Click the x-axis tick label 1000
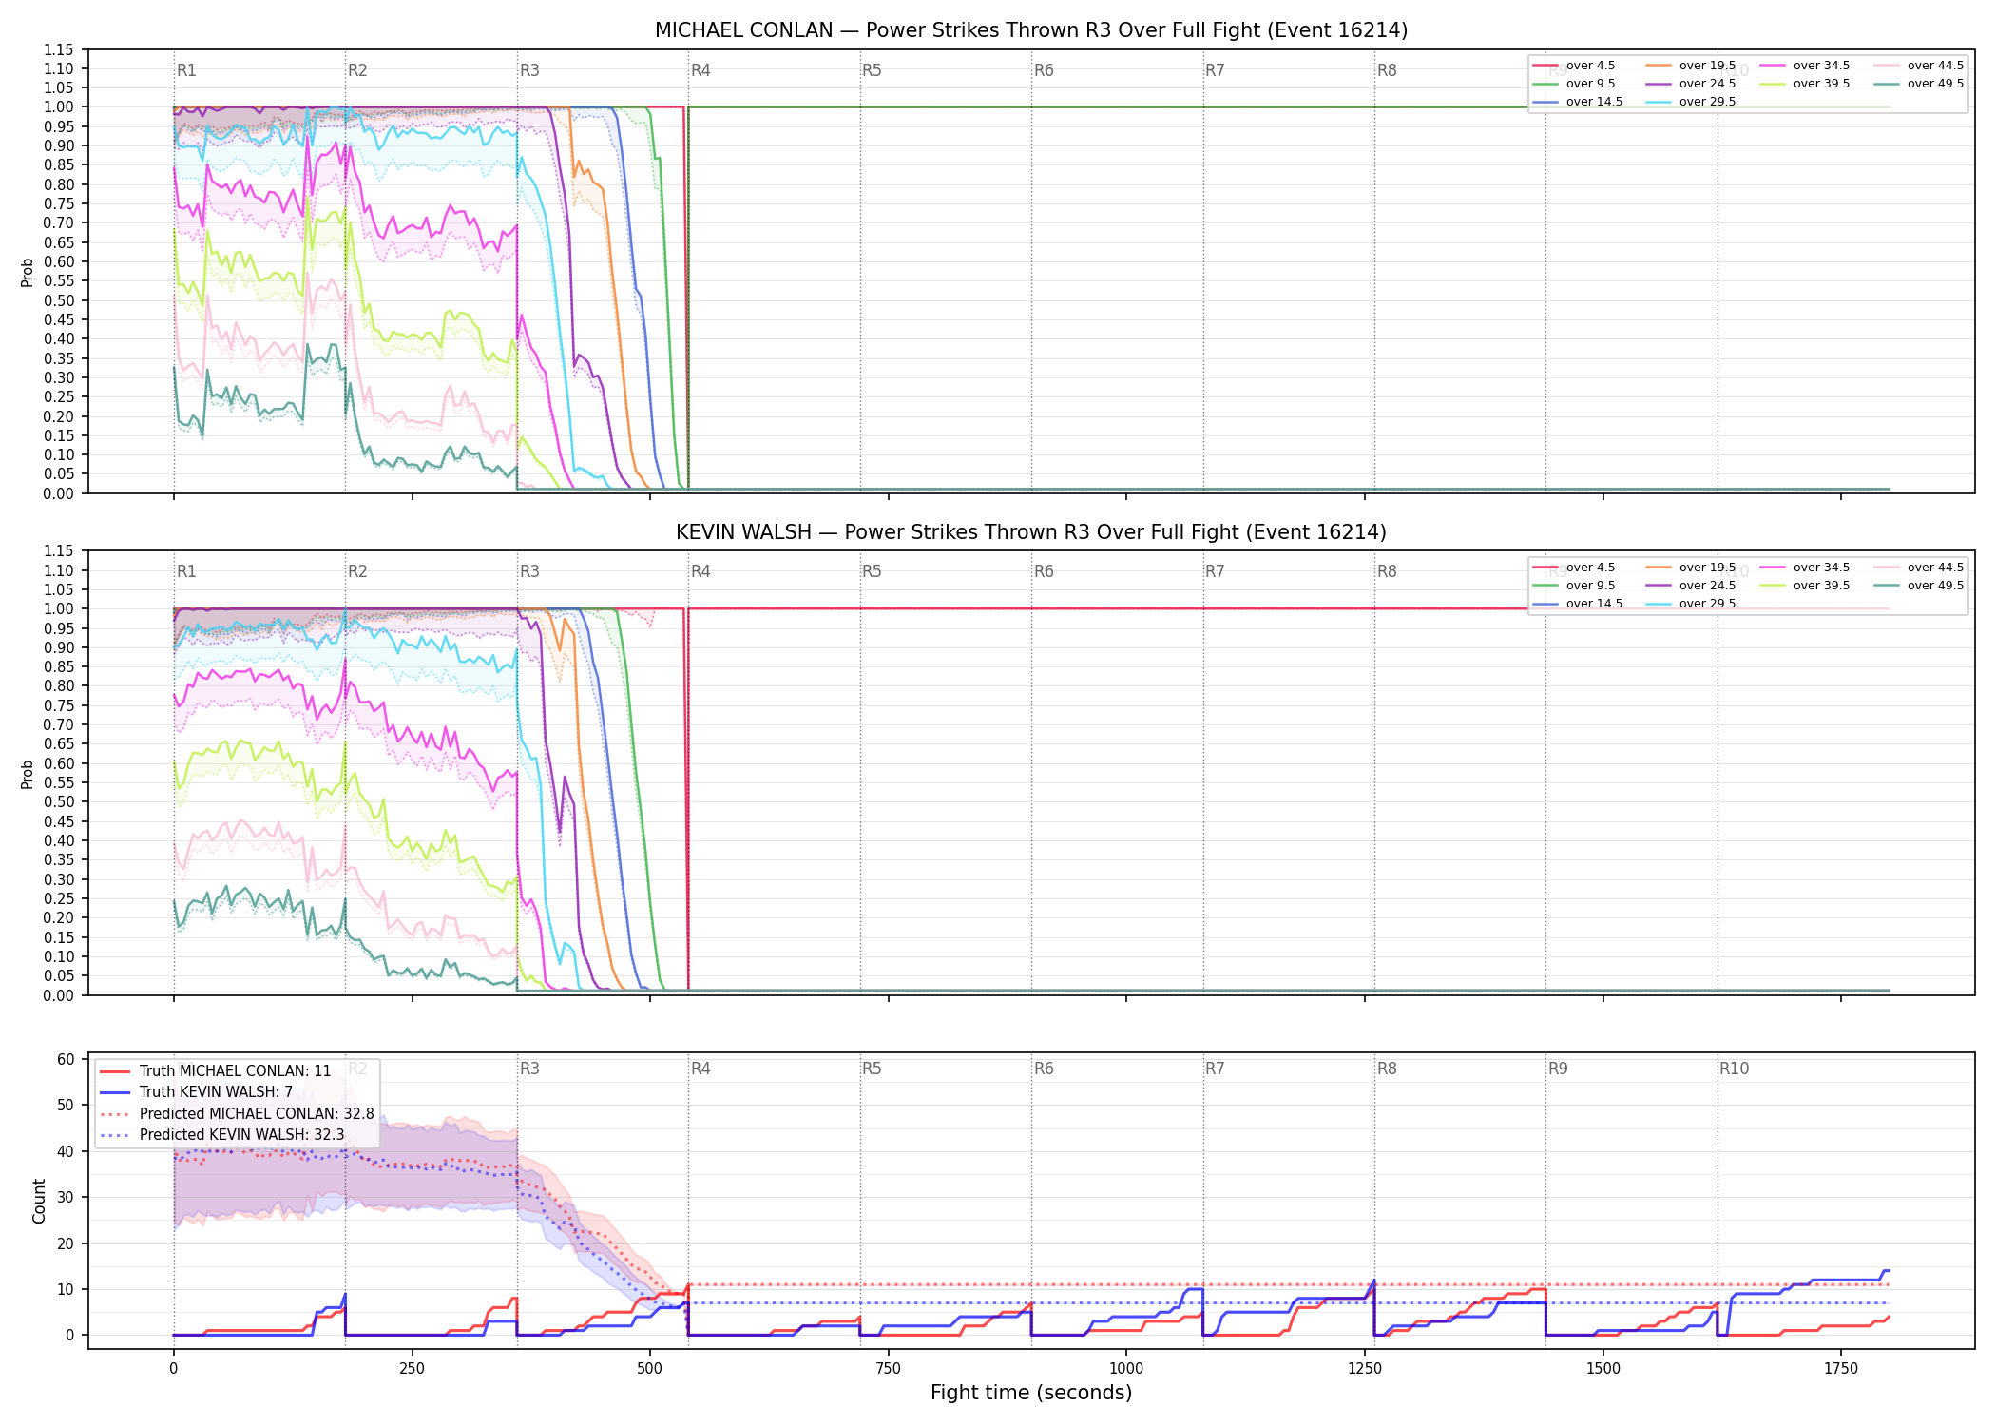 (x=1126, y=1368)
